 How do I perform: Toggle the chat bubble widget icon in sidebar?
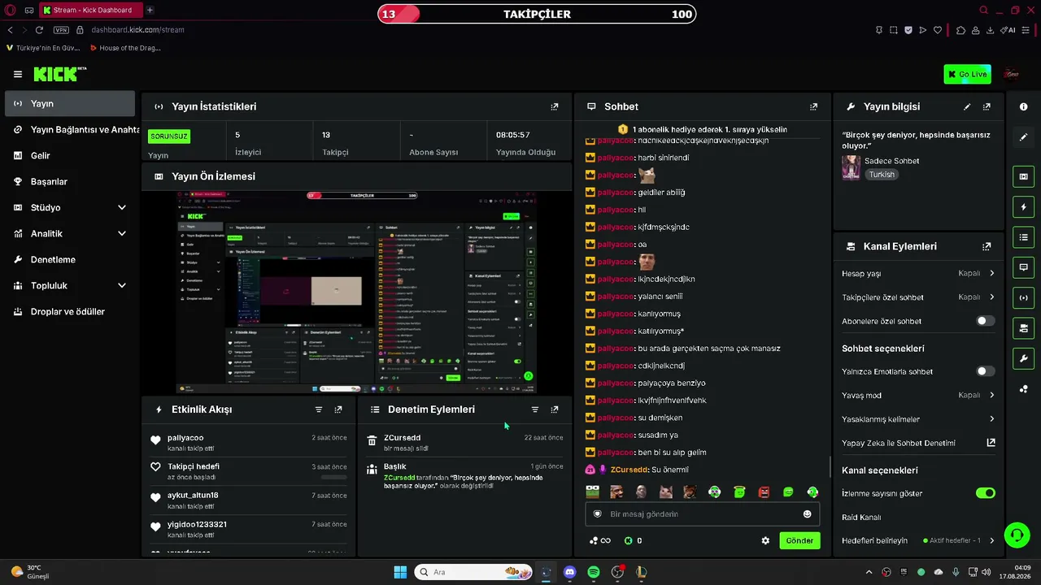pos(1023,267)
